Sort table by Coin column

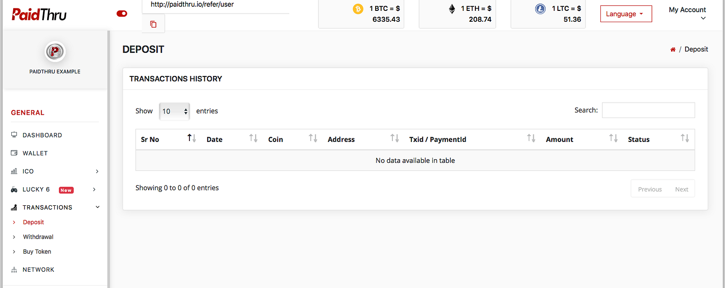pyautogui.click(x=293, y=139)
